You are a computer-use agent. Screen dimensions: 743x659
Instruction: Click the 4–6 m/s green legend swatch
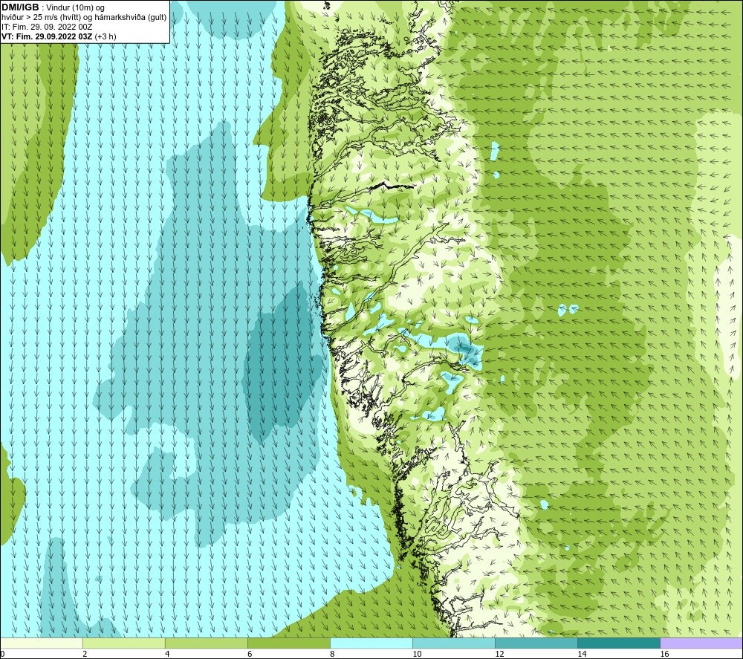click(x=206, y=643)
